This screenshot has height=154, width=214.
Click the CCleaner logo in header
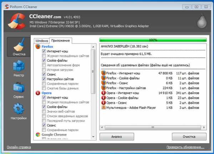click(17, 21)
